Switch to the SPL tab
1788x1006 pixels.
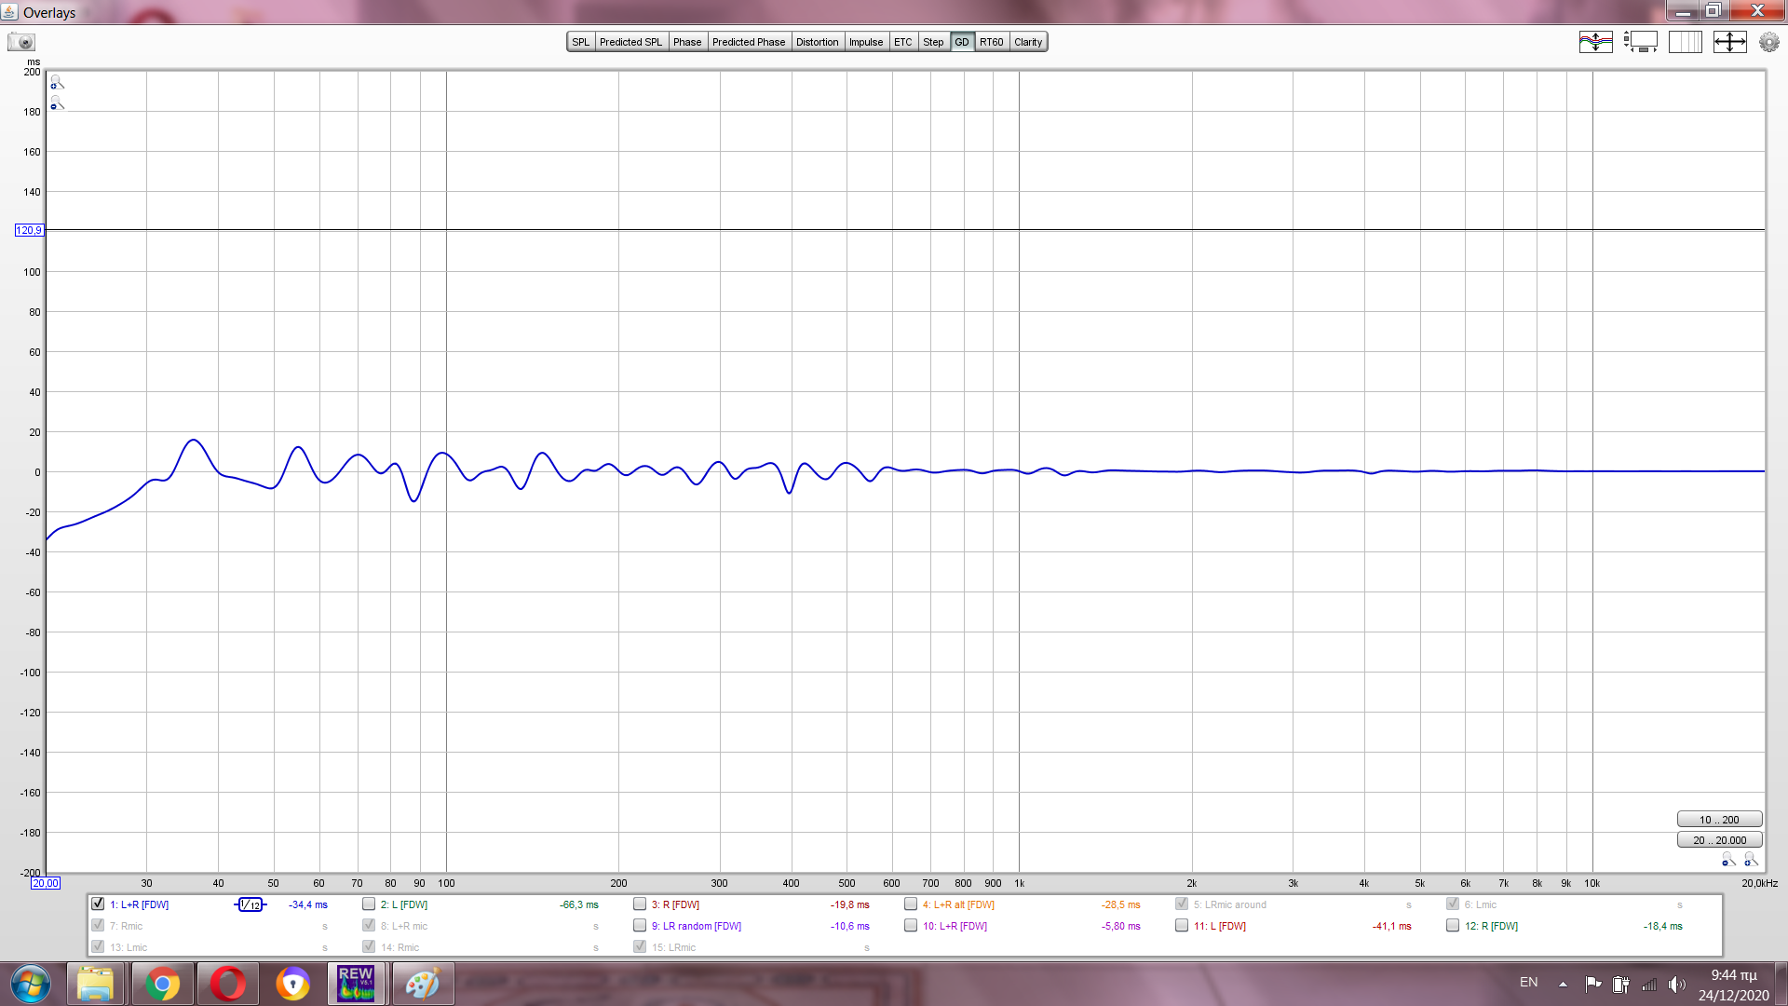(580, 42)
